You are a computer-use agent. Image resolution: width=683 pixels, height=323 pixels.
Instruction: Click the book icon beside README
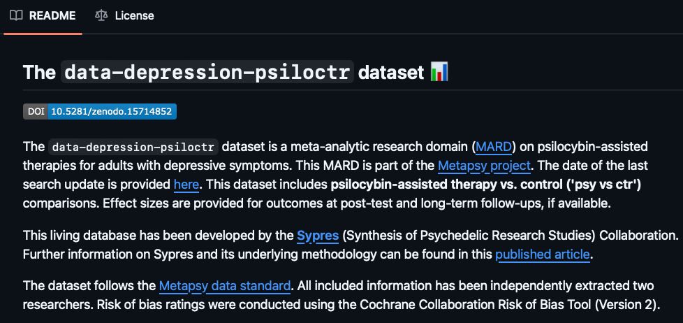tap(16, 15)
